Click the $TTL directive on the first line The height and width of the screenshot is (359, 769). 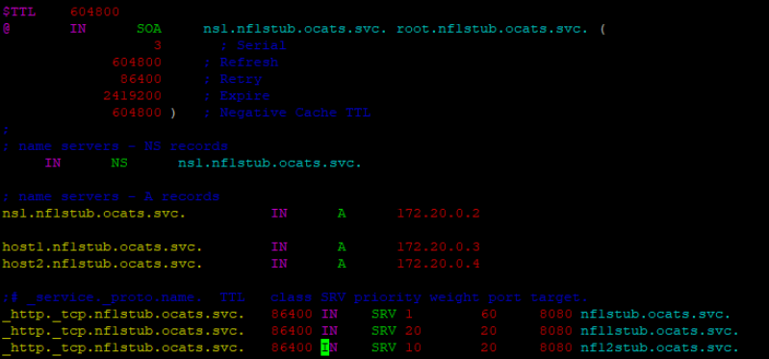click(x=19, y=12)
